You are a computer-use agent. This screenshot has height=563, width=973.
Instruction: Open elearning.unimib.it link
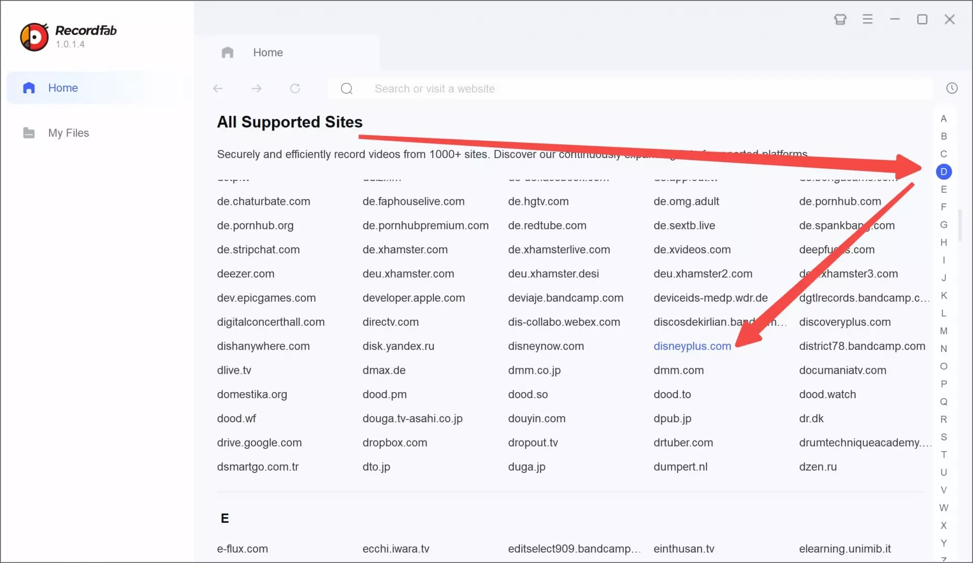(845, 549)
